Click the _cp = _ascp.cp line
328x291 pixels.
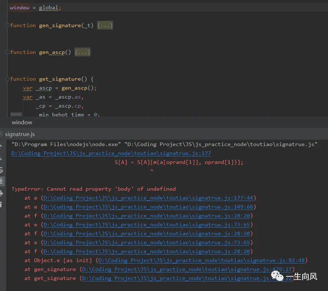(x=60, y=106)
